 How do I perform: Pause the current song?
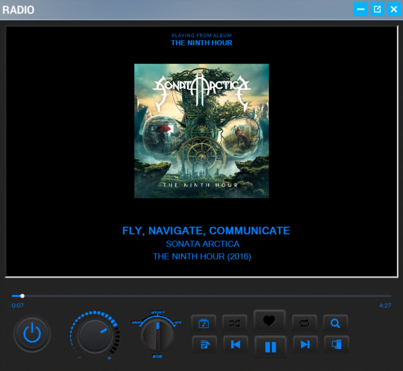coord(271,346)
